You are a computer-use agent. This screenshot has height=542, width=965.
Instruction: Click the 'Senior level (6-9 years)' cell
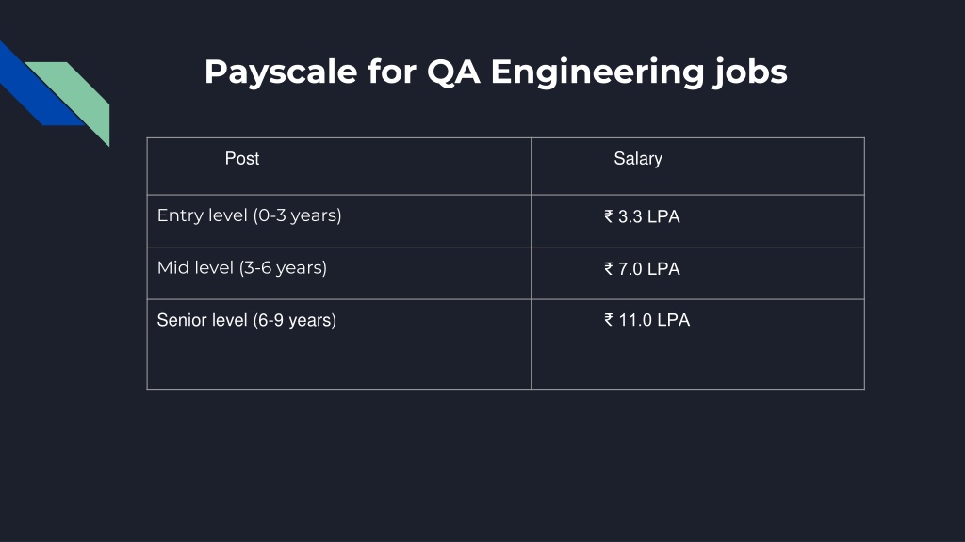(338, 344)
